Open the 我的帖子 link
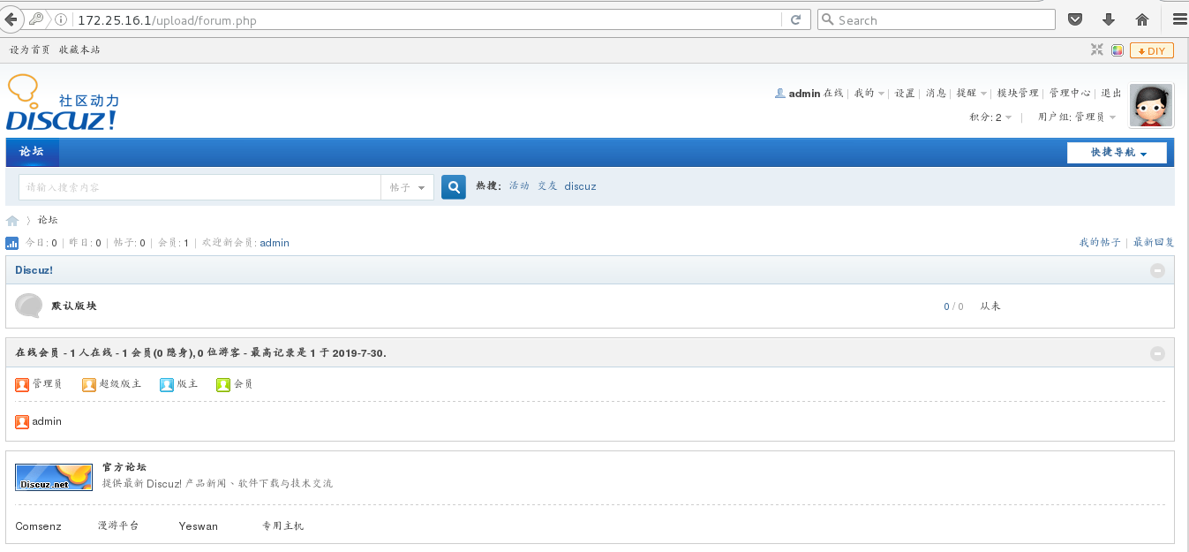Viewport: 1189px width, 552px height. pos(1100,243)
